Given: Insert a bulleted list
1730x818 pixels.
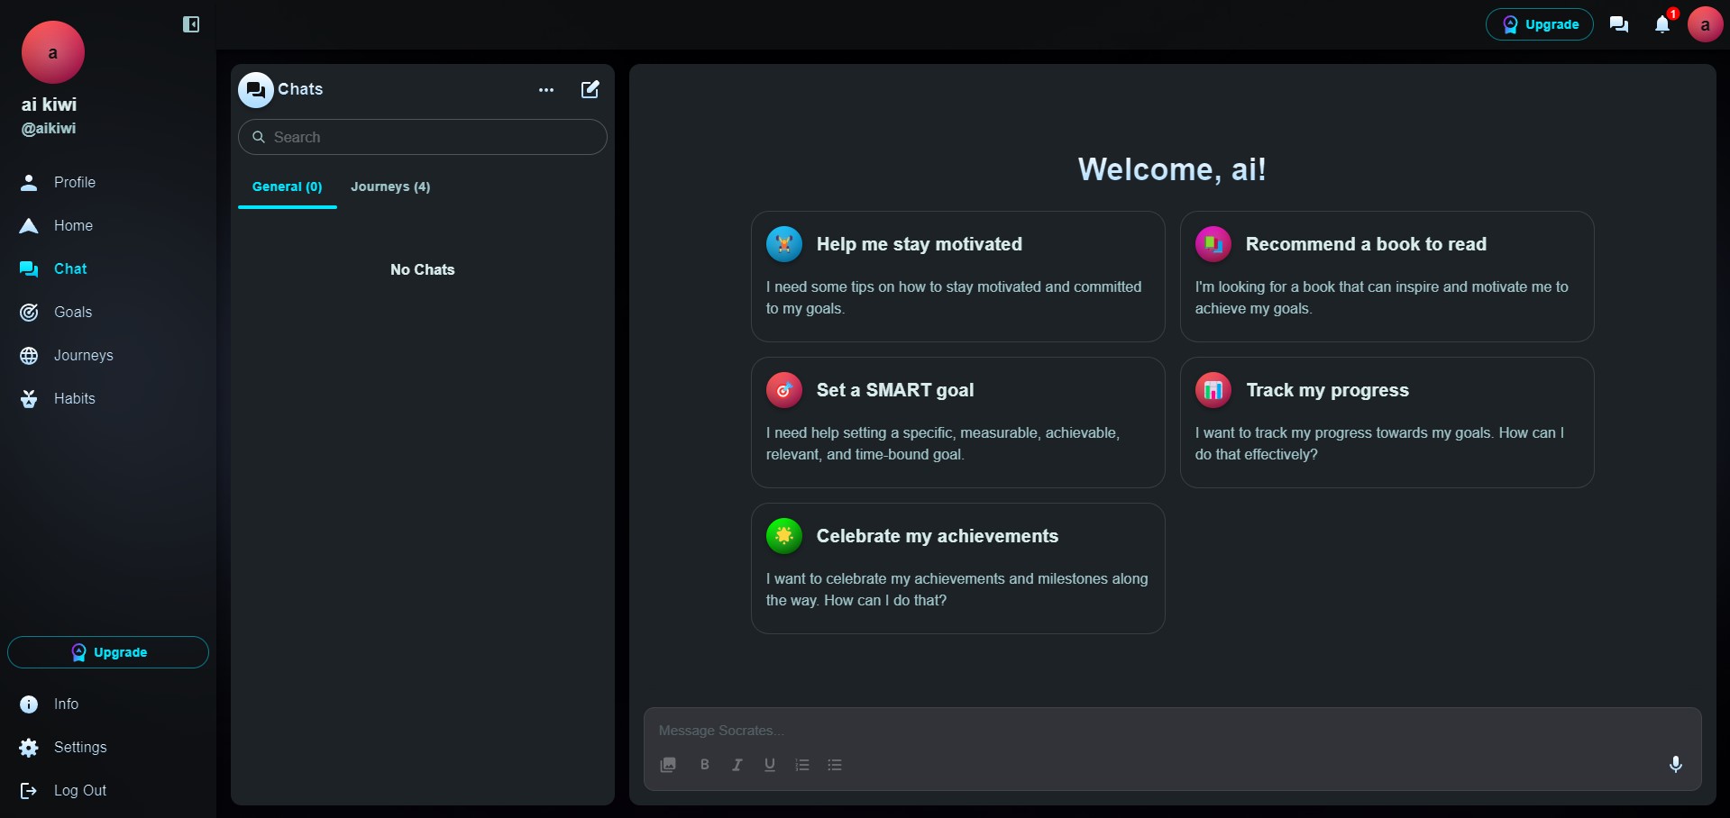Looking at the screenshot, I should point(835,765).
